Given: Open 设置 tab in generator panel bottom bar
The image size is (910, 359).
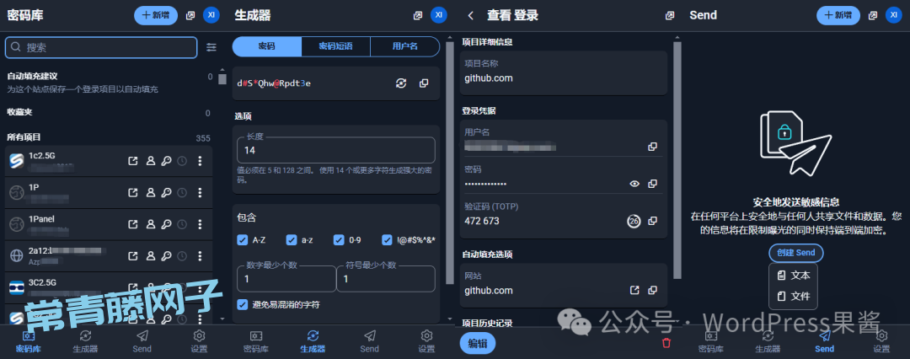Looking at the screenshot, I should pyautogui.click(x=426, y=341).
